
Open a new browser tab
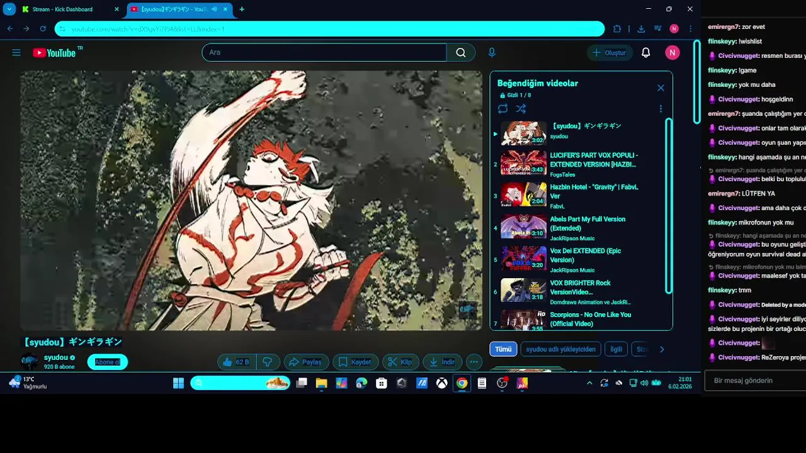tap(242, 9)
